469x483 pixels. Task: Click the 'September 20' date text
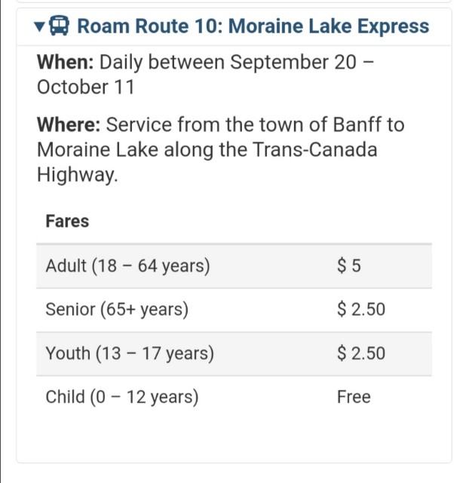pyautogui.click(x=293, y=62)
